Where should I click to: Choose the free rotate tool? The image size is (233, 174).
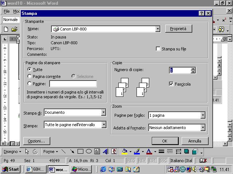pos(35,152)
